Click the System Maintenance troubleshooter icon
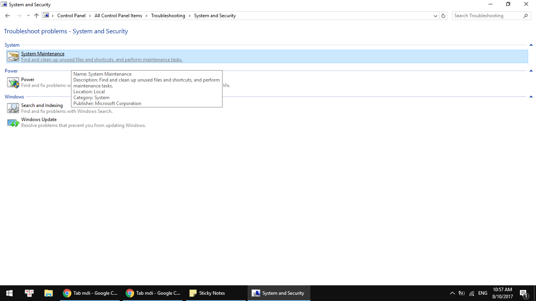The image size is (536, 301). click(x=13, y=56)
